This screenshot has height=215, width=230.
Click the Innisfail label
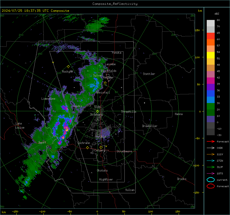coord(103,93)
